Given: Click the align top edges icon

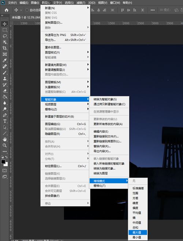Looking at the screenshot, I should 123,10.
